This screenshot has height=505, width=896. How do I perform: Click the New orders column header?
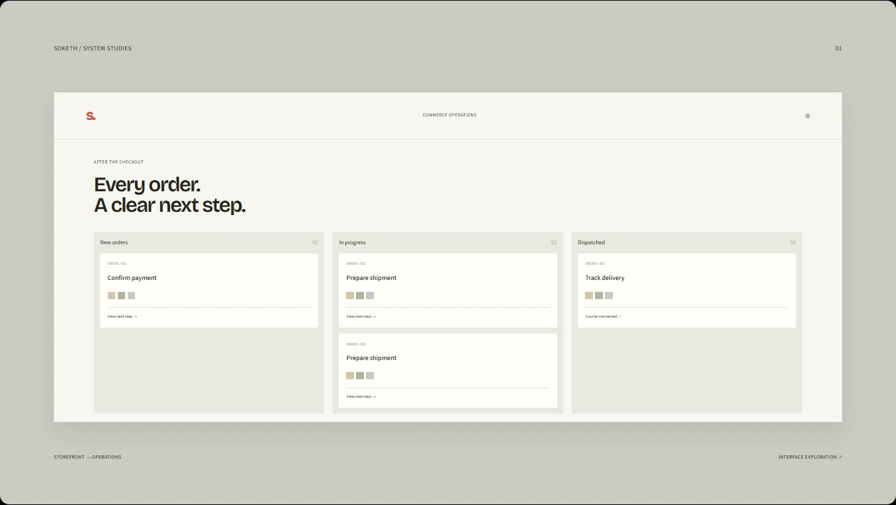point(114,242)
